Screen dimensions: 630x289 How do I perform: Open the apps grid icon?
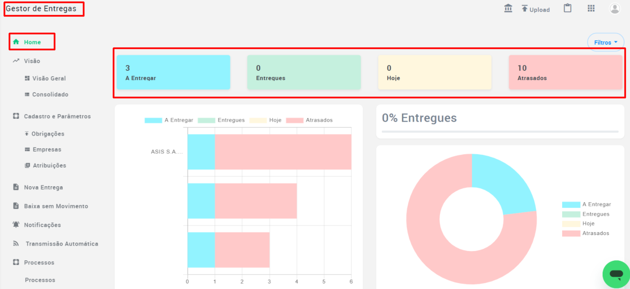click(x=591, y=8)
